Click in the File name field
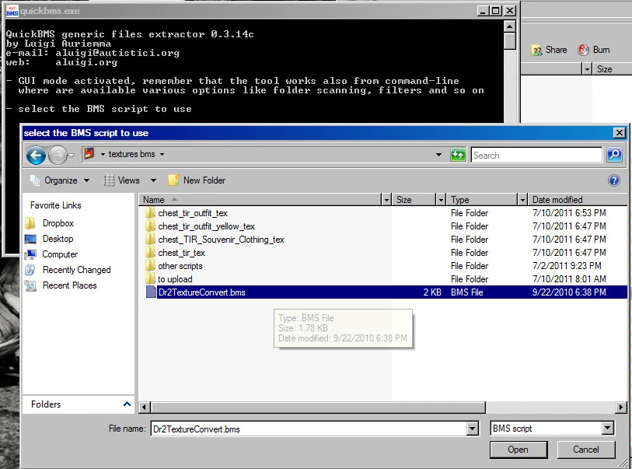Viewport: 632px width, 469px height. (309, 429)
